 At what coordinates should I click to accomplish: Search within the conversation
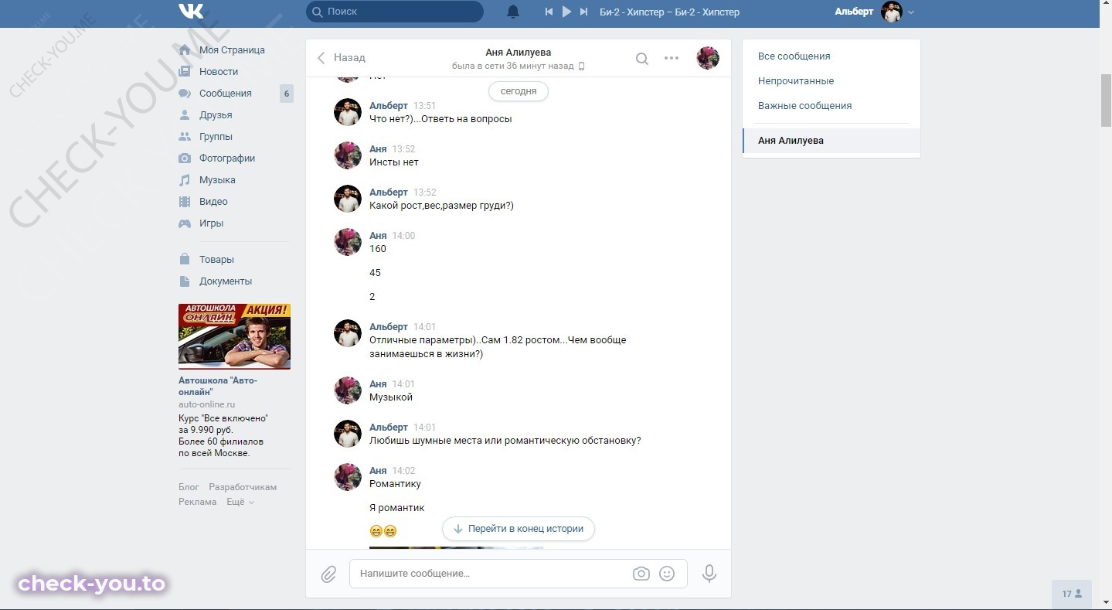(641, 58)
